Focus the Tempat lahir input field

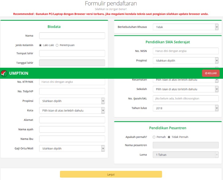point(72,53)
